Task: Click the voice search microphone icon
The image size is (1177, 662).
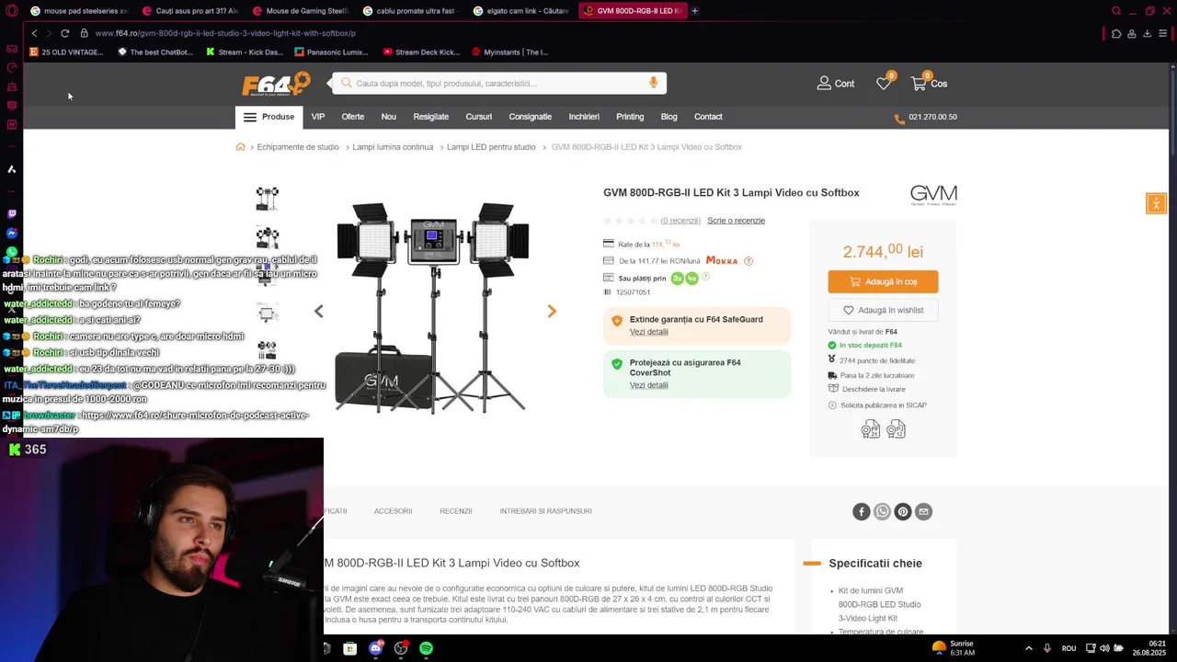Action: [654, 83]
